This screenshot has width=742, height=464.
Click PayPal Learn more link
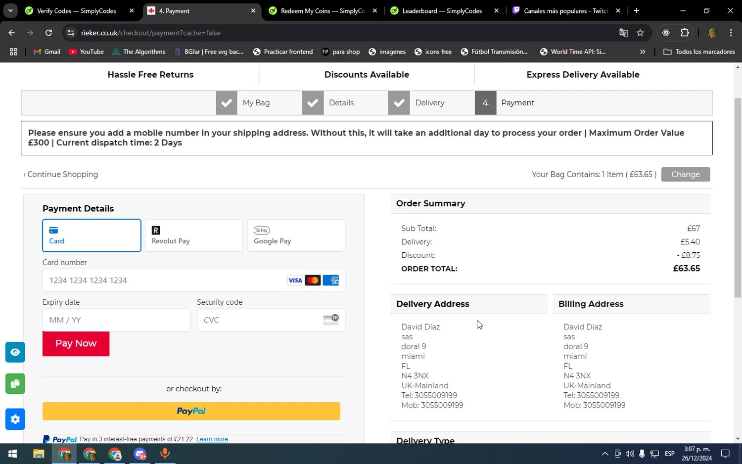pyautogui.click(x=212, y=439)
